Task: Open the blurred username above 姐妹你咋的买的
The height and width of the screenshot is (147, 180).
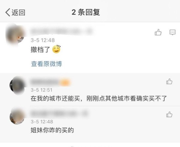Action: tap(59, 113)
